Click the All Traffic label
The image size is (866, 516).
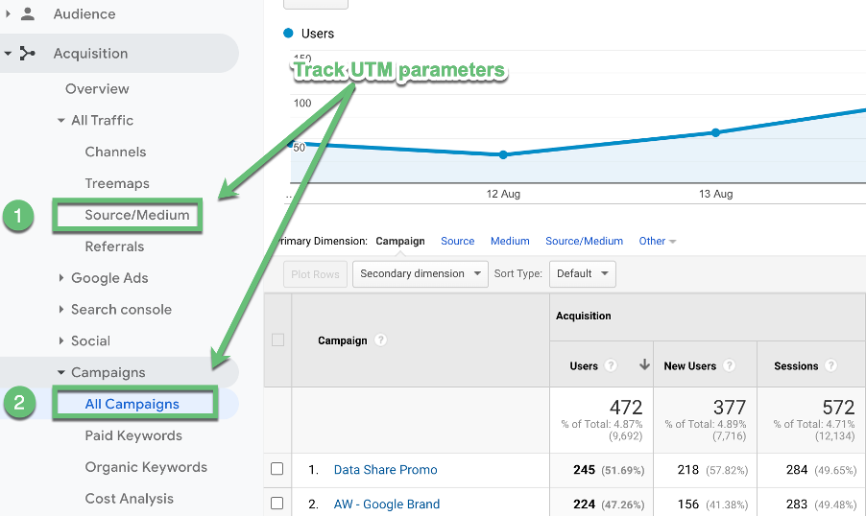(x=102, y=120)
